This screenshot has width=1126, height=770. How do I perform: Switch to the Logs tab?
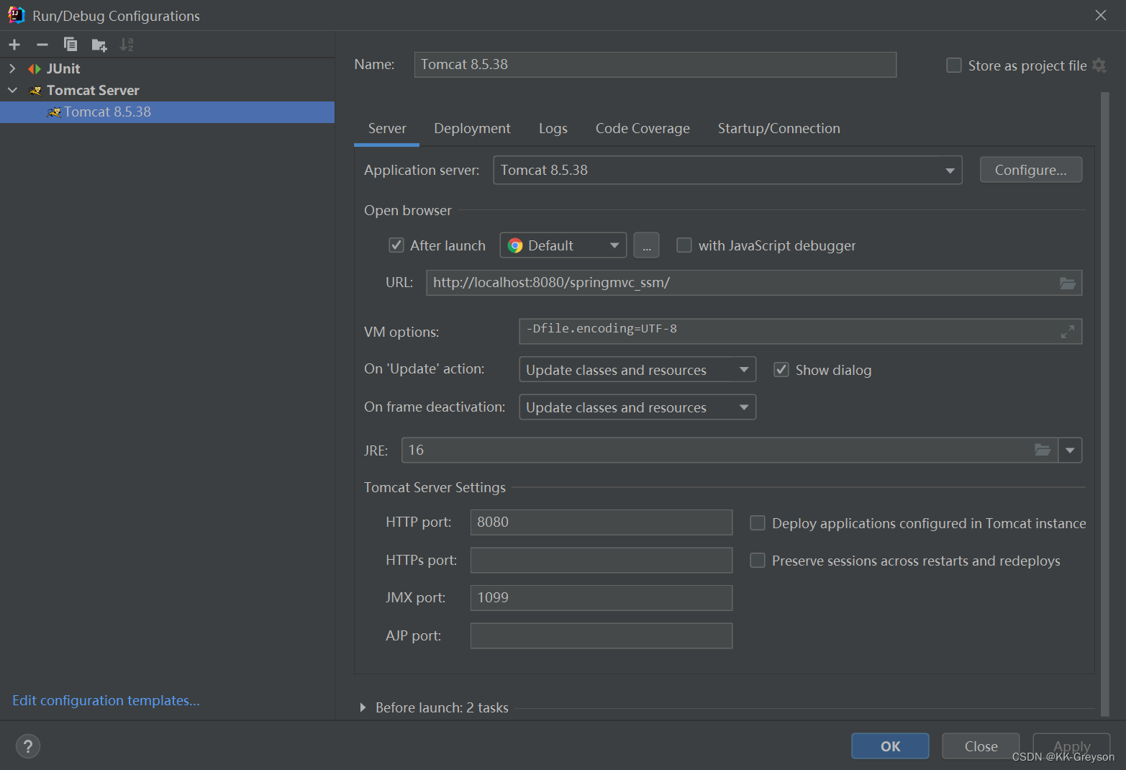point(553,129)
